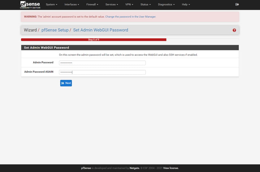Expand the Diagnostics menu

coord(166,5)
